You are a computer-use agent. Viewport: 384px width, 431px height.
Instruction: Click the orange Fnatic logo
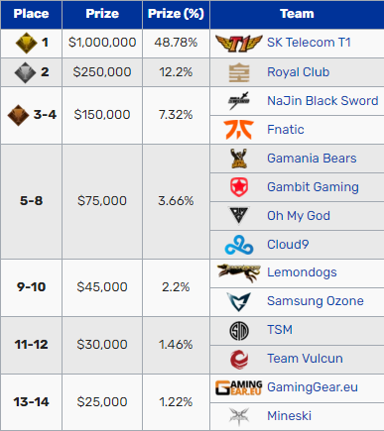239,130
